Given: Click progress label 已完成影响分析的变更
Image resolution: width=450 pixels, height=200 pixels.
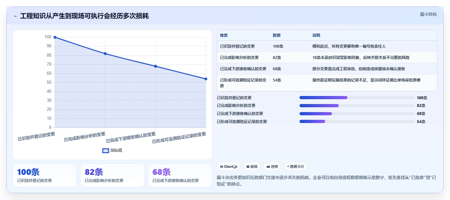Looking at the screenshot, I should tap(236, 106).
